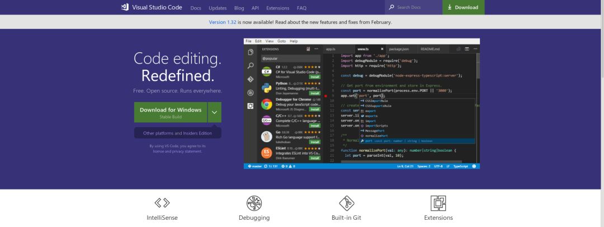Click the master branch status bar item
The image size is (604, 227).
[x=255, y=166]
